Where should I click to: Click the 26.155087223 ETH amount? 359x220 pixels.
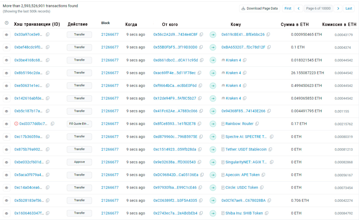(307, 73)
